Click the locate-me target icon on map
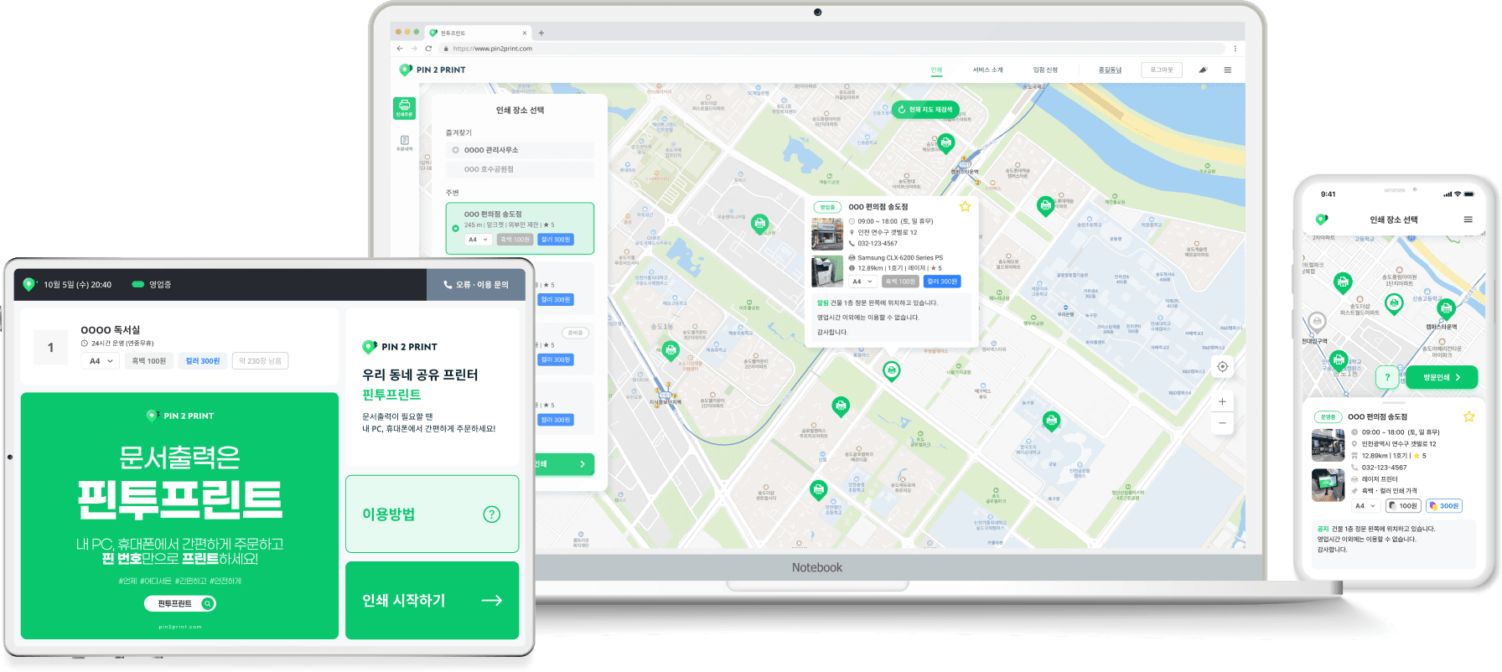 [x=1222, y=367]
